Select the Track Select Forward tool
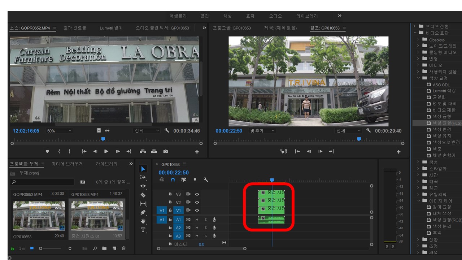Screen dimensions: 462x260 click(143, 177)
